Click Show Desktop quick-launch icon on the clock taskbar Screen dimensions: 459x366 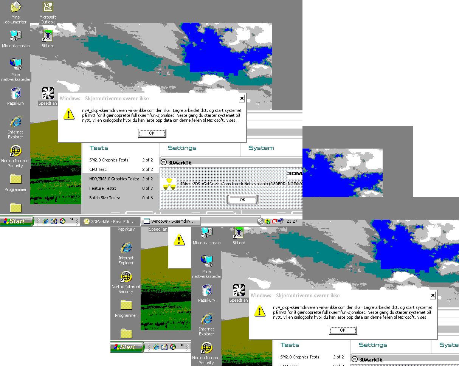54,221
